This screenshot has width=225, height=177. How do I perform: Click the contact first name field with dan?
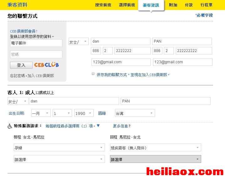click(121, 41)
